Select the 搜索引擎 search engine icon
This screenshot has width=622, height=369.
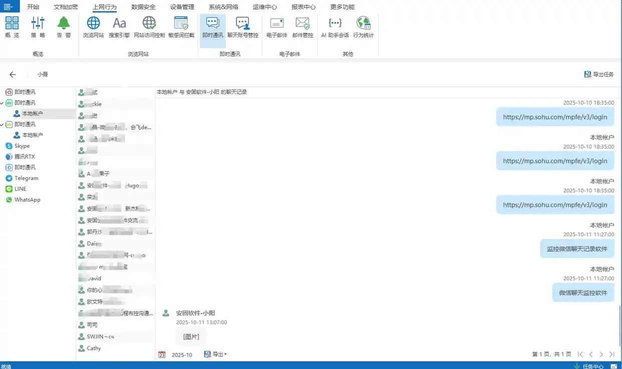[119, 27]
